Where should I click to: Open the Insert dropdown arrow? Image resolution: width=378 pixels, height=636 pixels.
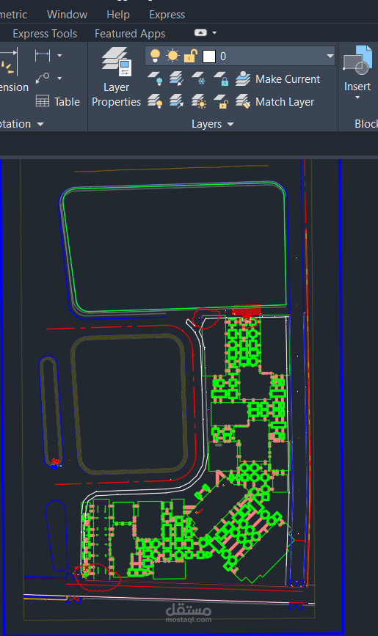(x=357, y=98)
